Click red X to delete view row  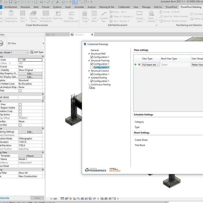[139, 65]
